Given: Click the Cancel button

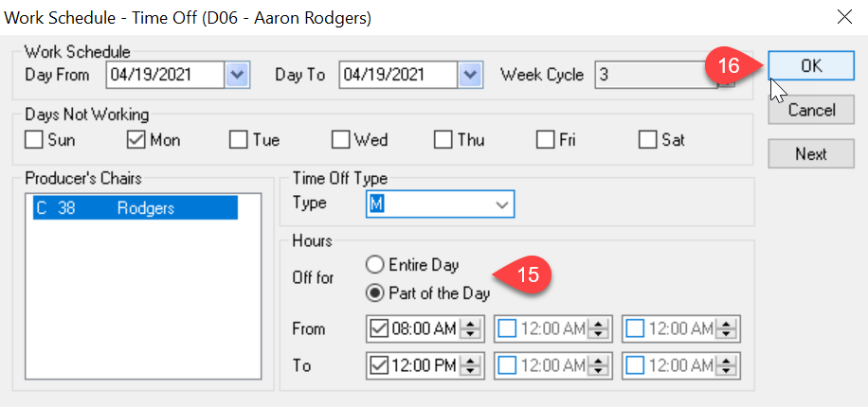Looking at the screenshot, I should point(811,110).
